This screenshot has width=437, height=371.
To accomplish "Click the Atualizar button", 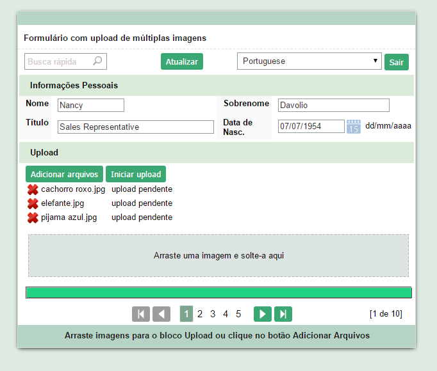I will coord(181,61).
